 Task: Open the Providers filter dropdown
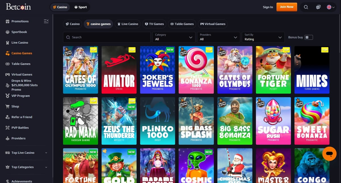[218, 37]
